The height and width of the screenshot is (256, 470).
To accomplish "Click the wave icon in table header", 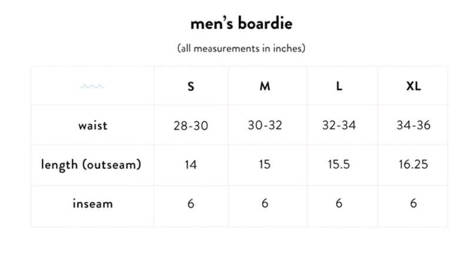I will tap(92, 86).
